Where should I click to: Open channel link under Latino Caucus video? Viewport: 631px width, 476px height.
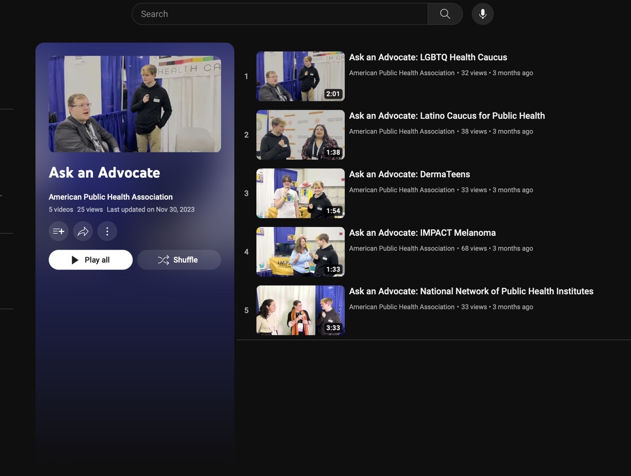402,131
